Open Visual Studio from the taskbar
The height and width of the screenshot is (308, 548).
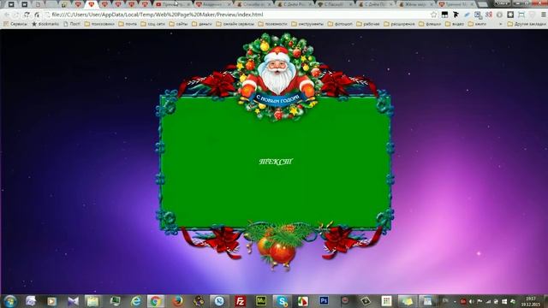pos(73,301)
